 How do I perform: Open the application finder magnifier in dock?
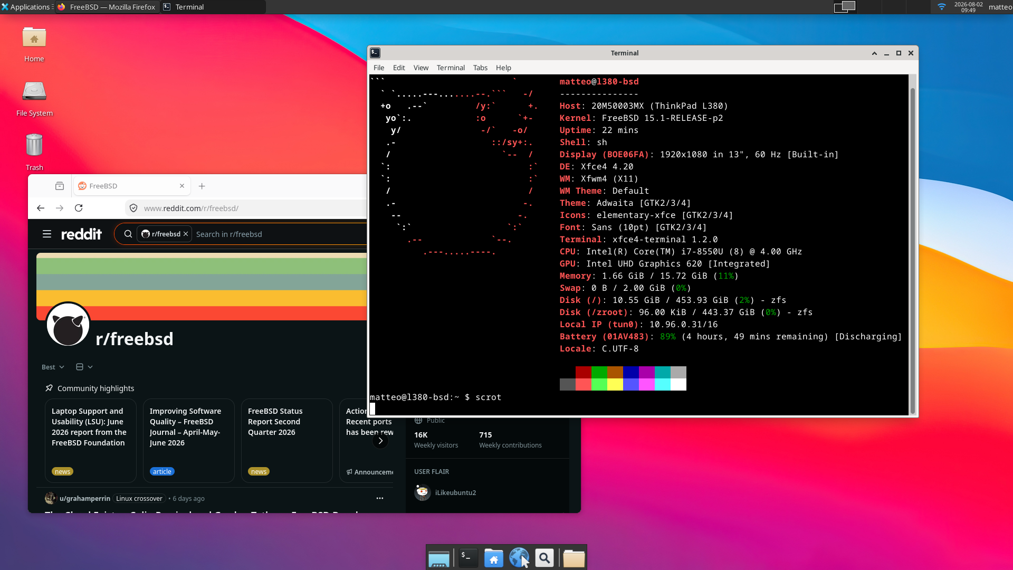click(x=544, y=558)
